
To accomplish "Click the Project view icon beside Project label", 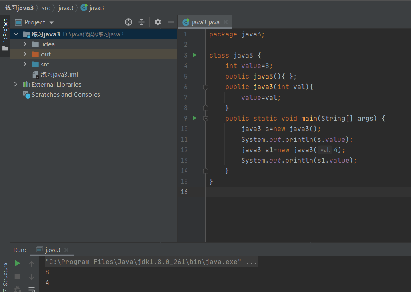I will click(x=18, y=22).
